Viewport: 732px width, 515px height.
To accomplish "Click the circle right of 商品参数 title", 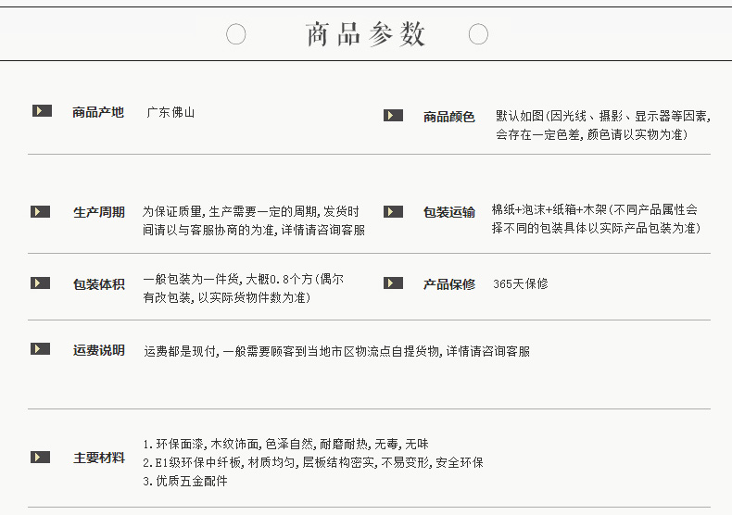I will click(478, 34).
